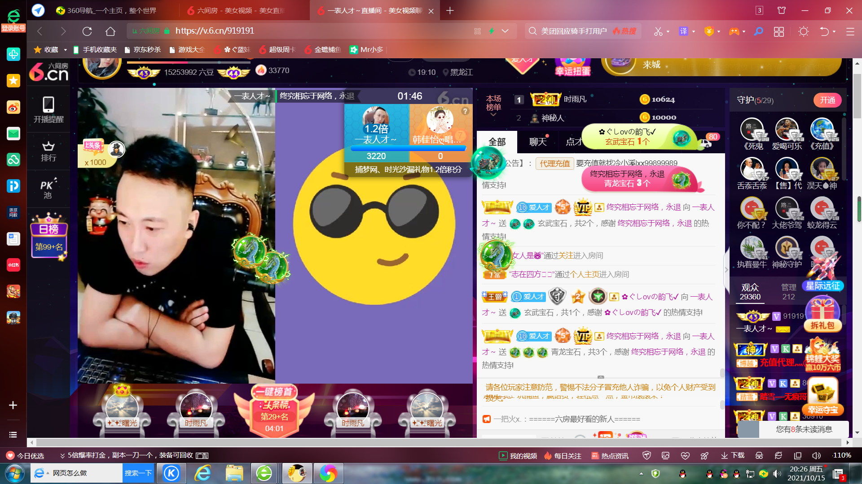
Task: Open dropdown next to game controller icon
Action: pyautogui.click(x=744, y=31)
